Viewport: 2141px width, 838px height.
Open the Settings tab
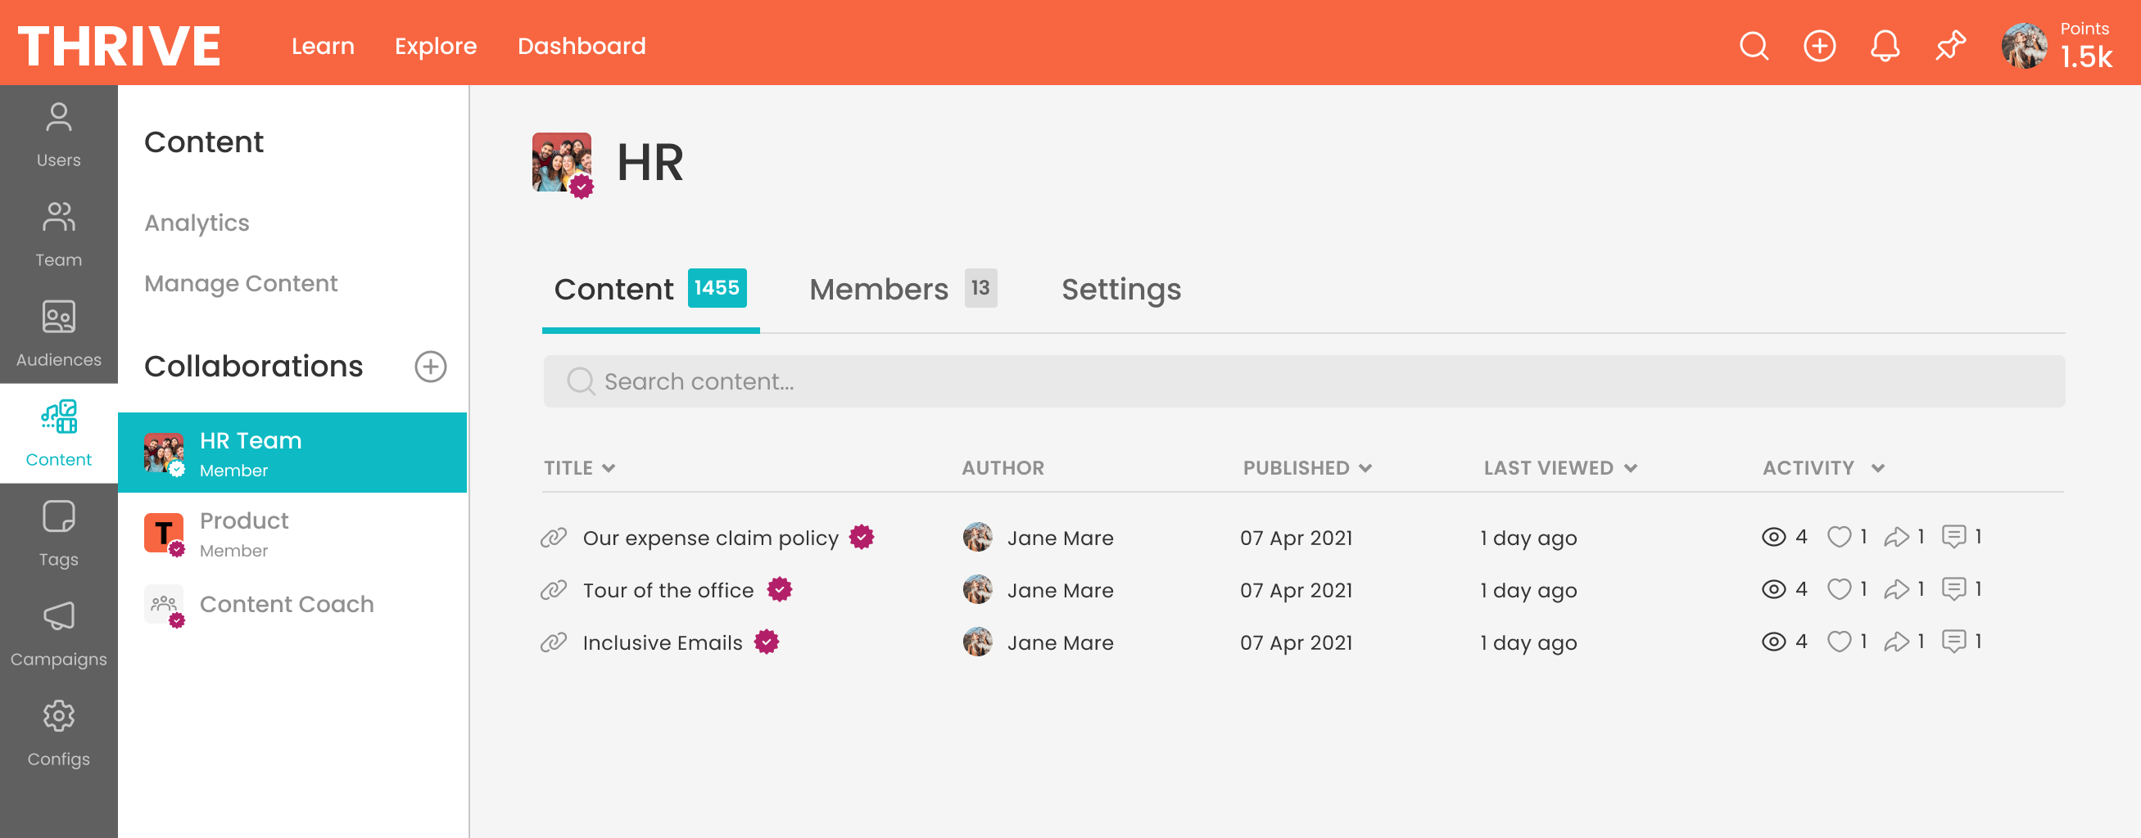(x=1120, y=289)
